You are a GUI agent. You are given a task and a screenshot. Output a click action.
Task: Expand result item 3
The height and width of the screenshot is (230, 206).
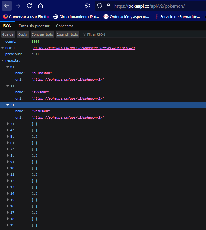pyautogui.click(x=8, y=124)
